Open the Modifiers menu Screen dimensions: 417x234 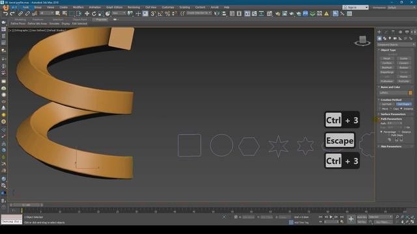pyautogui.click(x=78, y=7)
